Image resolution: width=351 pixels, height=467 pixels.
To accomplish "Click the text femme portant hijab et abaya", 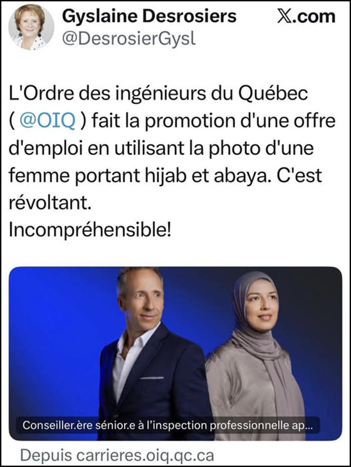I will (139, 176).
